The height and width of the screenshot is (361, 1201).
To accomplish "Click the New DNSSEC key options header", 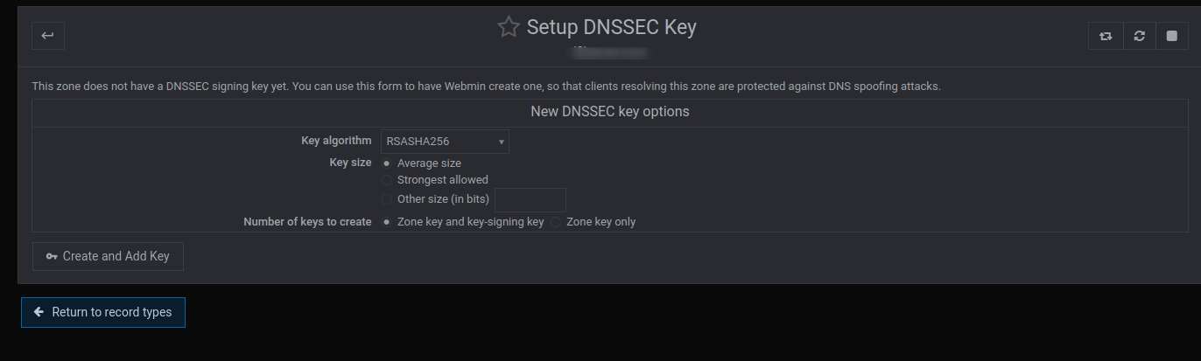I will pyautogui.click(x=610, y=112).
